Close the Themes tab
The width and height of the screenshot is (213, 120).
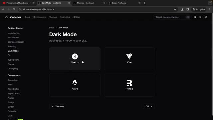coord(104,3)
